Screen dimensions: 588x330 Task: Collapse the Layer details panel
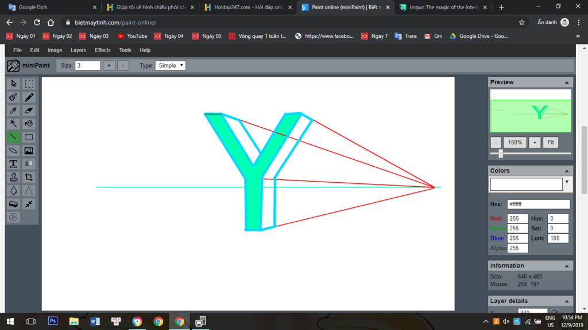[567, 301]
